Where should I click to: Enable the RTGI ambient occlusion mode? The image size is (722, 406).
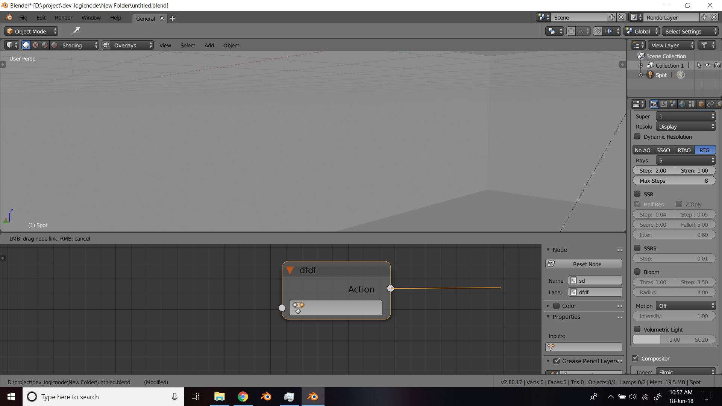(705, 150)
